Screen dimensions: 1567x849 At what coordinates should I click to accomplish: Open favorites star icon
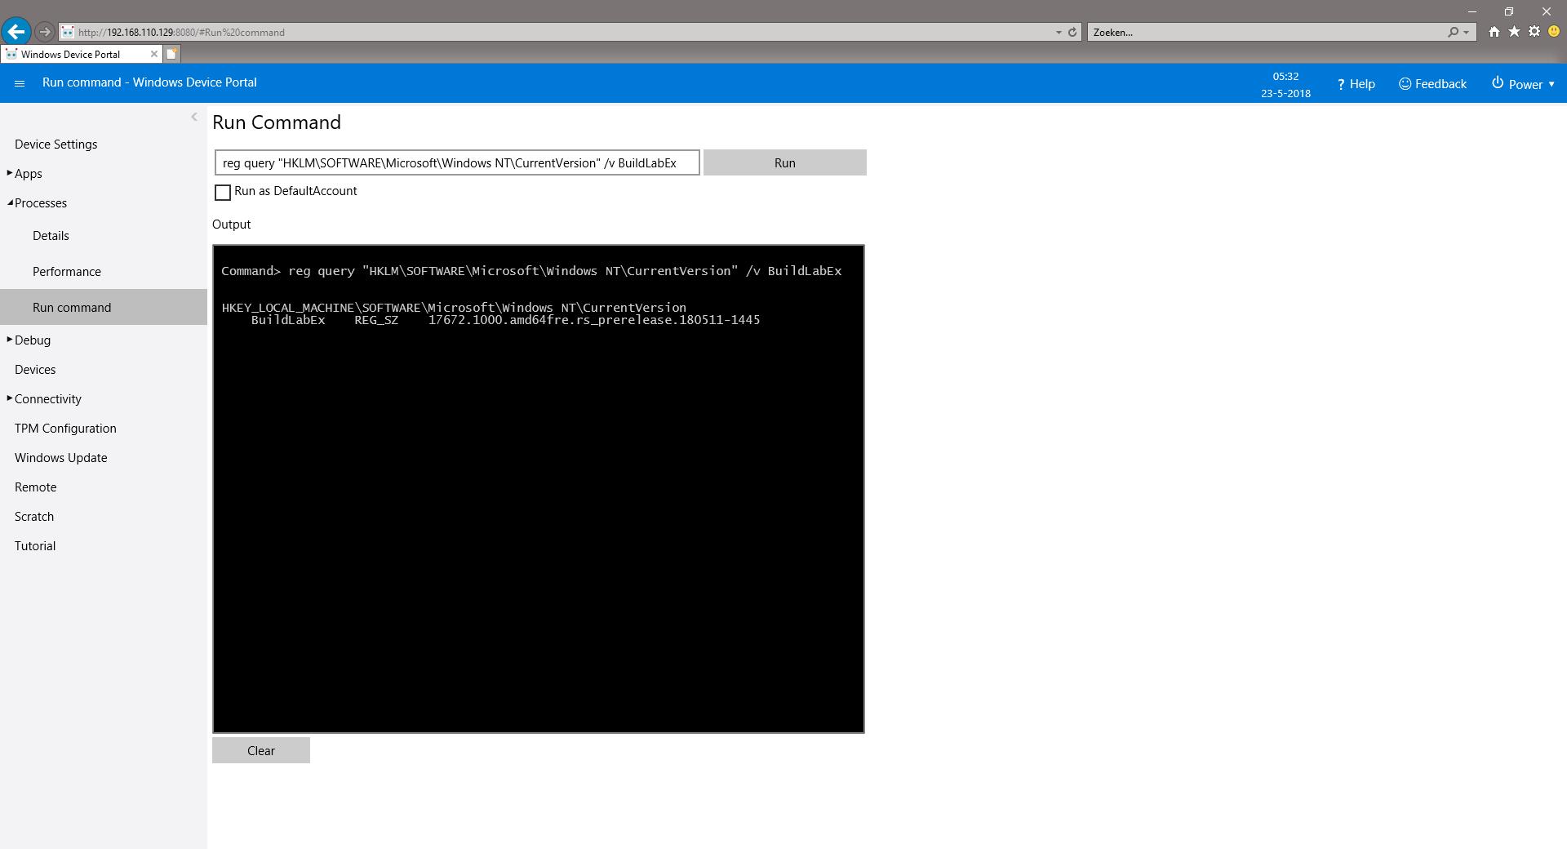click(1514, 32)
